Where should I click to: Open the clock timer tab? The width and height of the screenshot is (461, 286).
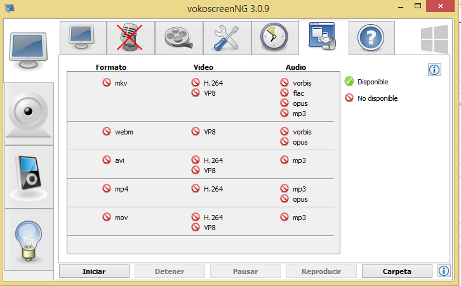[x=275, y=38]
